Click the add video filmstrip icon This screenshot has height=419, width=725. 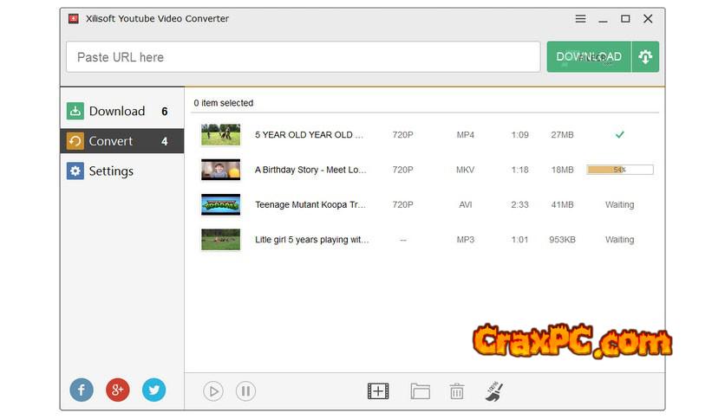[x=378, y=391]
